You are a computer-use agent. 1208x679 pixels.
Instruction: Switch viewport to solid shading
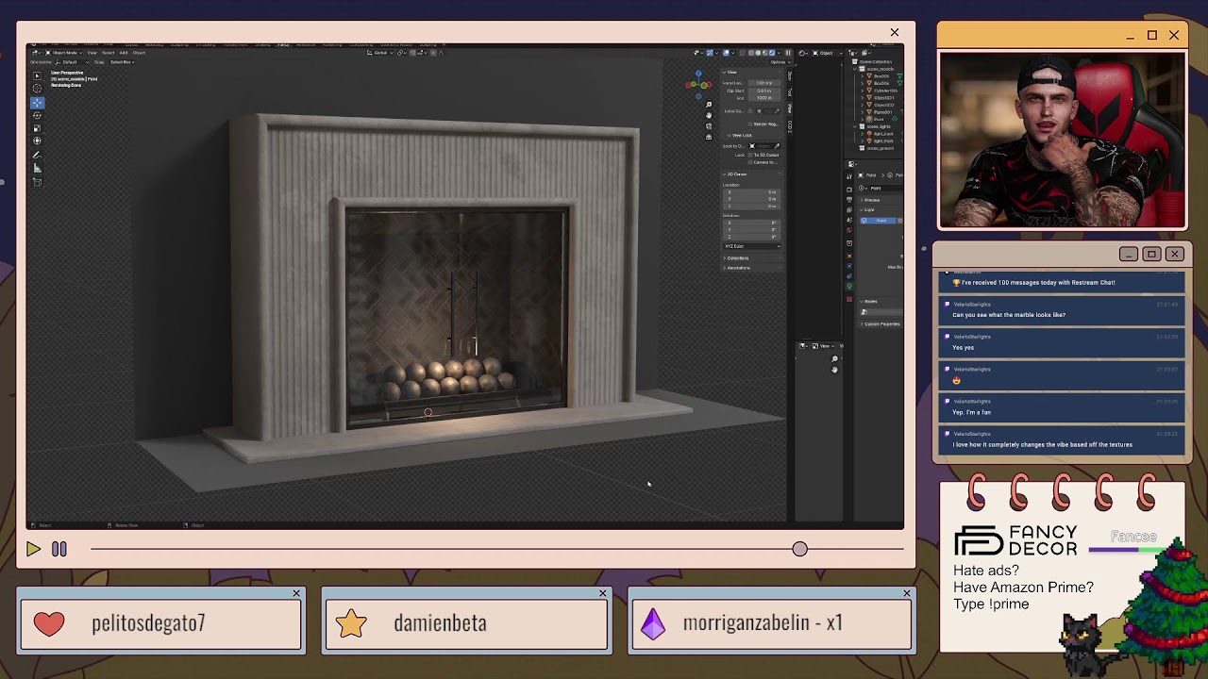758,53
